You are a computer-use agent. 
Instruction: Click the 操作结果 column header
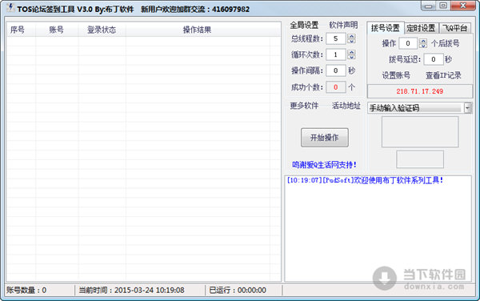(x=197, y=30)
